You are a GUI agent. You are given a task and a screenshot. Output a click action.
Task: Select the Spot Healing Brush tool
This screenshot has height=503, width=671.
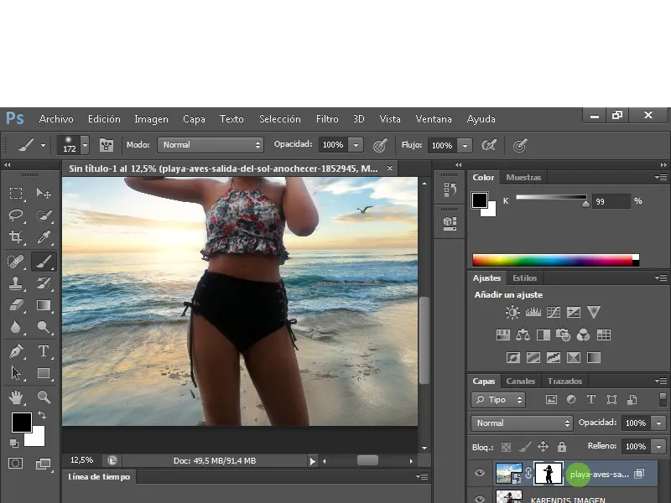(16, 262)
